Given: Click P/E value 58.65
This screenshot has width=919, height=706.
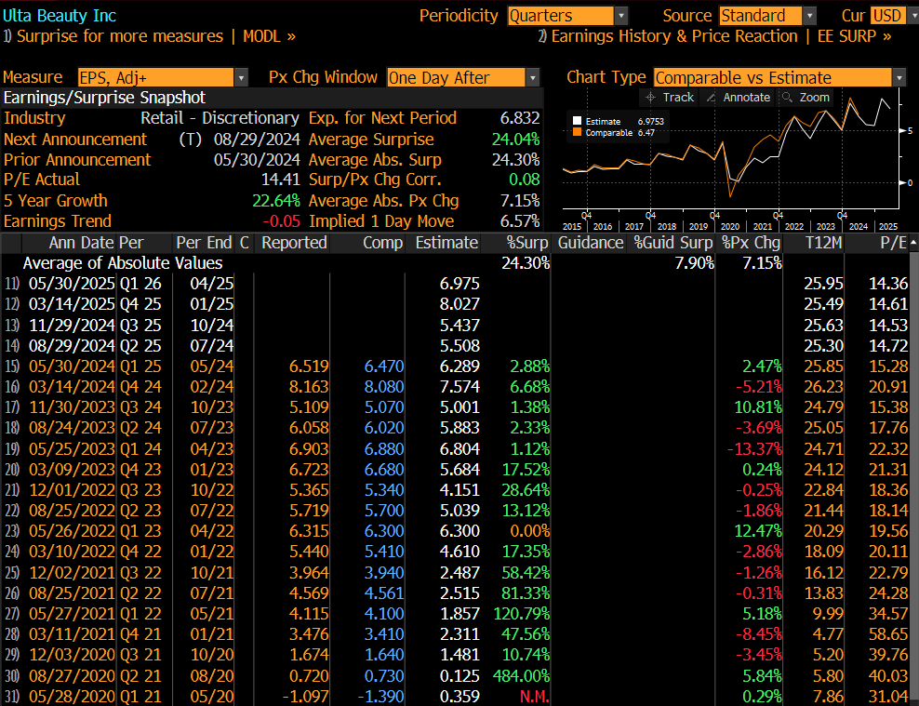Looking at the screenshot, I should click(x=888, y=634).
